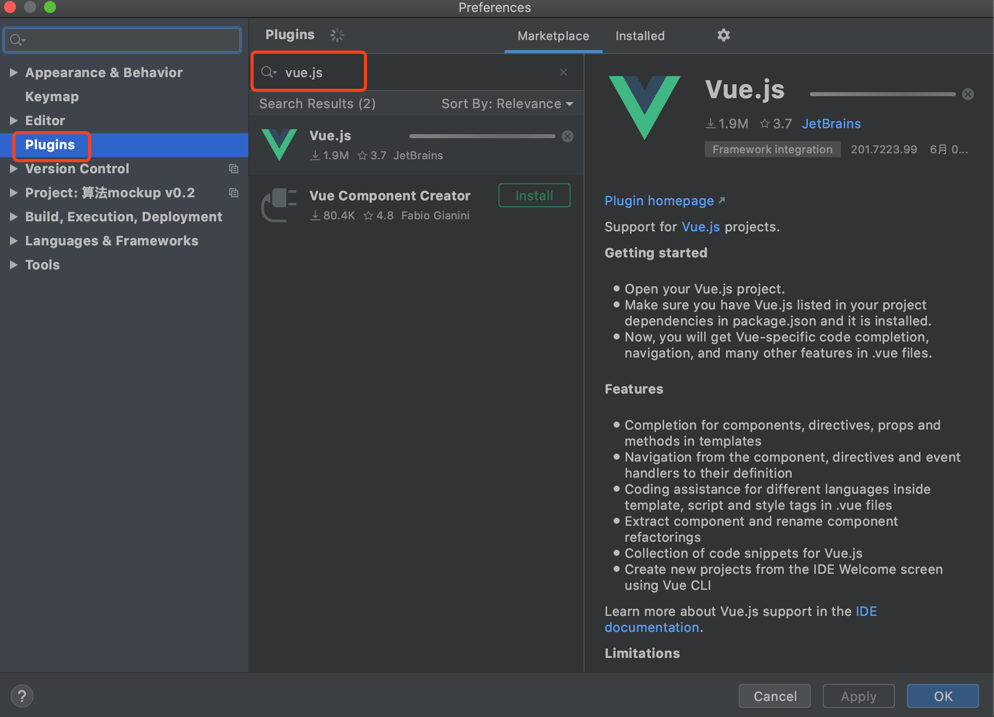Image resolution: width=994 pixels, height=717 pixels.
Task: Click the Vue.js logo in search results
Action: (280, 145)
